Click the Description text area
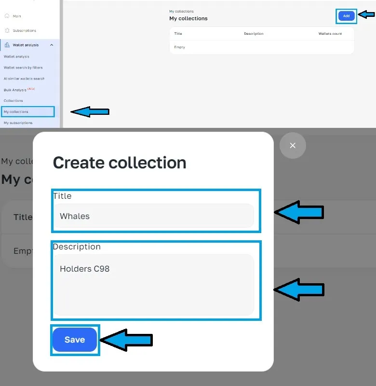 [x=154, y=285]
